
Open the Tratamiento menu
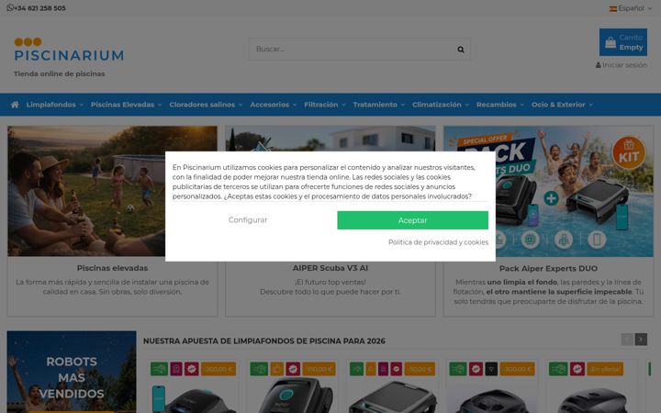click(375, 105)
